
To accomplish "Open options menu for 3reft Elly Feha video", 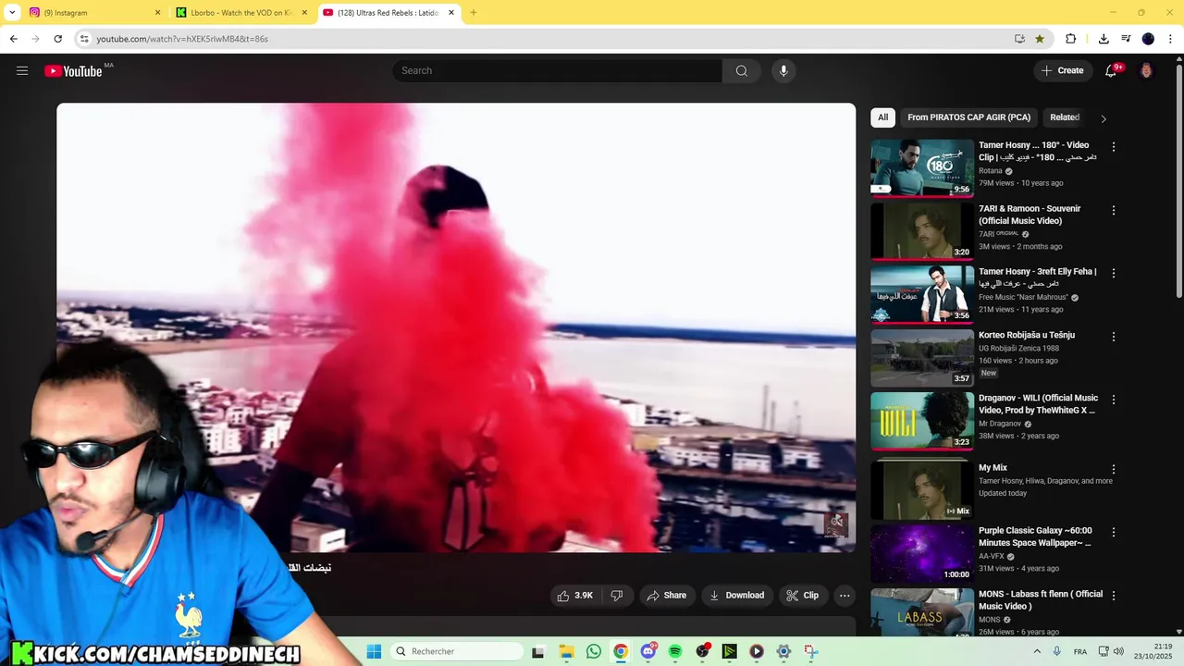I will click(x=1114, y=273).
